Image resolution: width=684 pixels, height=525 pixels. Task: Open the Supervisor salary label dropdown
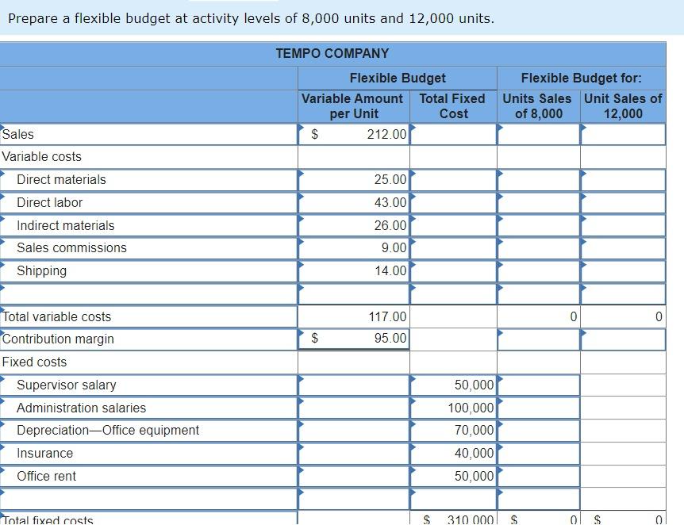tap(148, 385)
